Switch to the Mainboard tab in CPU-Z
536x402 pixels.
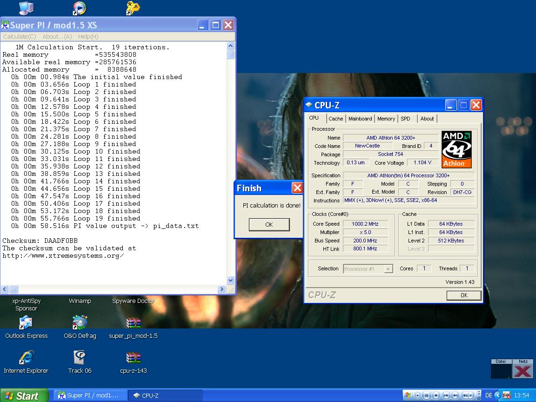pos(360,119)
